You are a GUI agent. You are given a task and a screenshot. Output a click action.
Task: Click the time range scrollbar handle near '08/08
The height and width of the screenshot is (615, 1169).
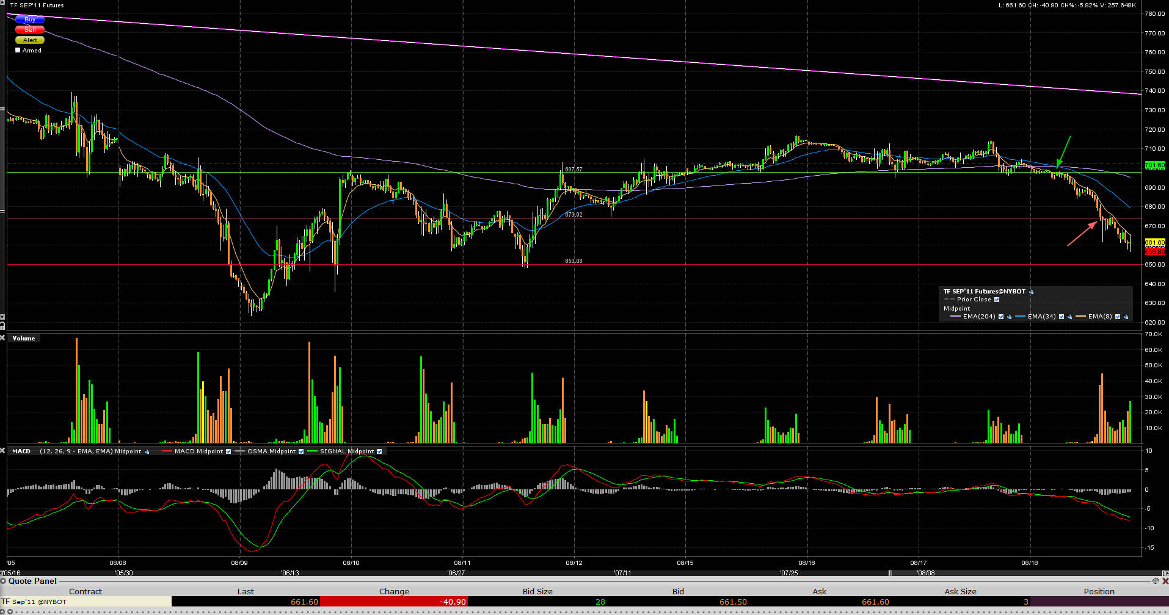889,573
